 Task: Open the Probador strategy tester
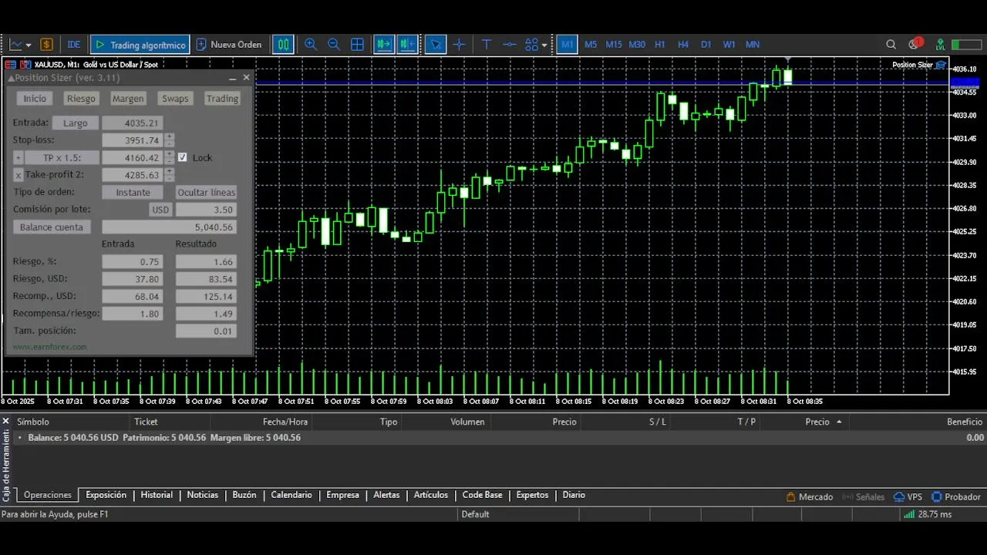[x=956, y=497]
